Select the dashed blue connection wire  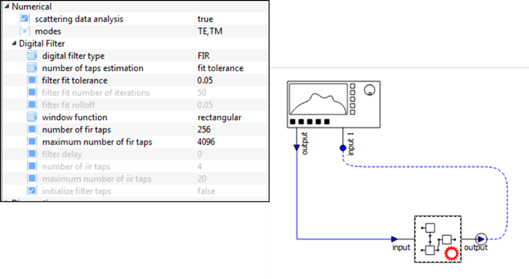click(x=425, y=167)
